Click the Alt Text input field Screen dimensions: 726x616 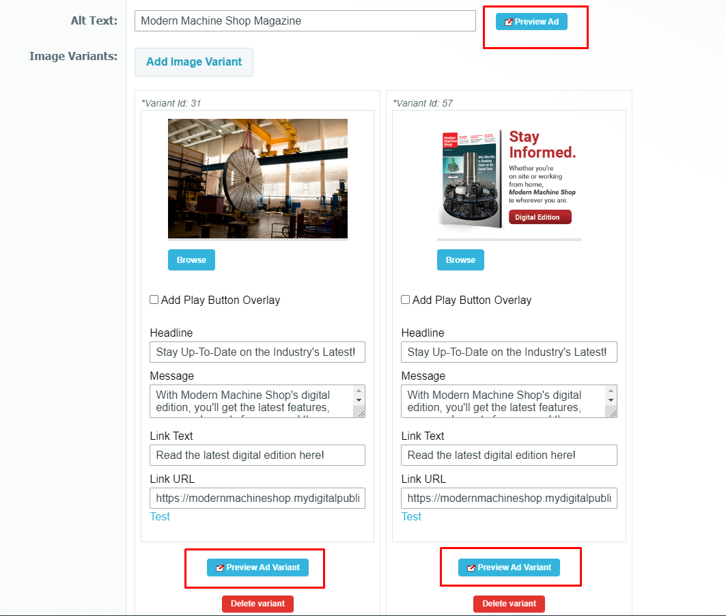305,21
